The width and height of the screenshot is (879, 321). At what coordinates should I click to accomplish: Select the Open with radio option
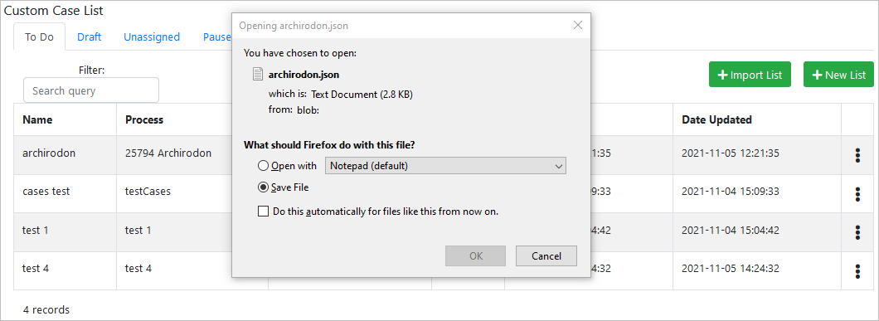[262, 166]
